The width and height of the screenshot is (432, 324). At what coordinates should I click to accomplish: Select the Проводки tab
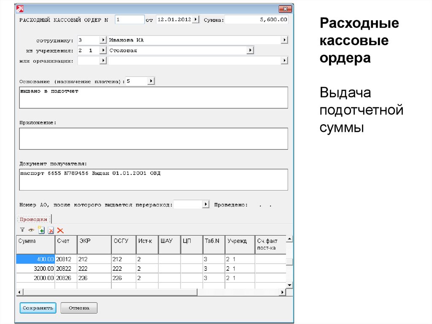33,219
